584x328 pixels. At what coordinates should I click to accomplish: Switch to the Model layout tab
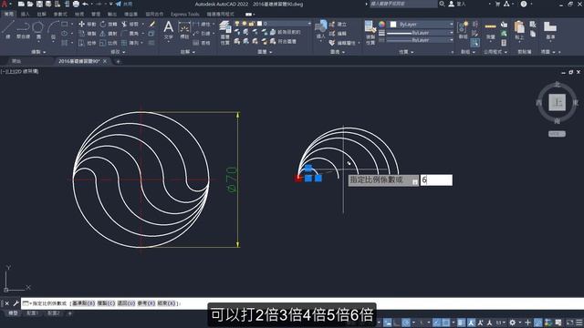click(x=13, y=313)
